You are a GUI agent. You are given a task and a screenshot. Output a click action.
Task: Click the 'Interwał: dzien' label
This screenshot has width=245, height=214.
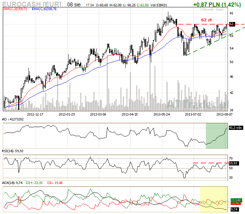click(212, 9)
